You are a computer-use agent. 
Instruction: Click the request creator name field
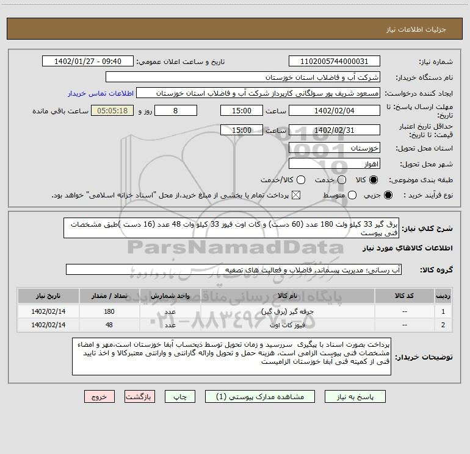coord(258,93)
